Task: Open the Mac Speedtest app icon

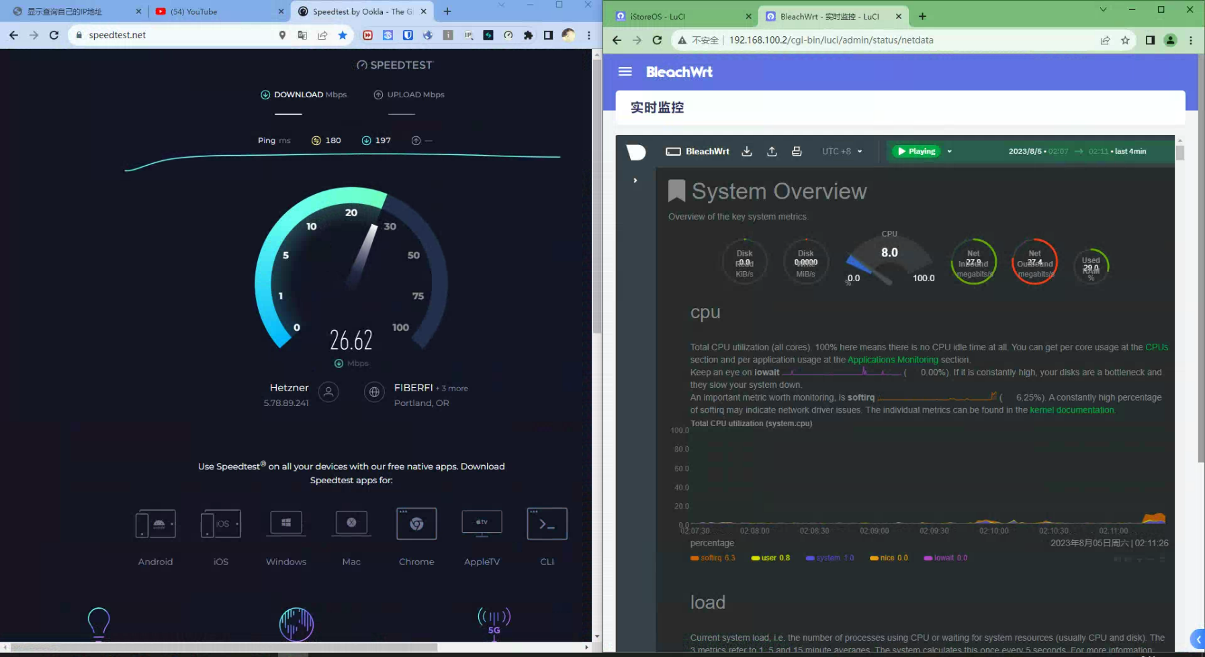Action: [351, 523]
